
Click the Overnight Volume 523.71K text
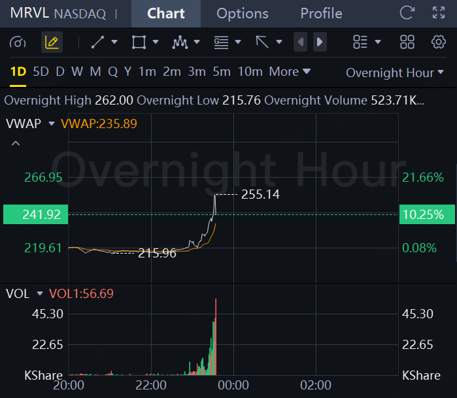(x=344, y=101)
